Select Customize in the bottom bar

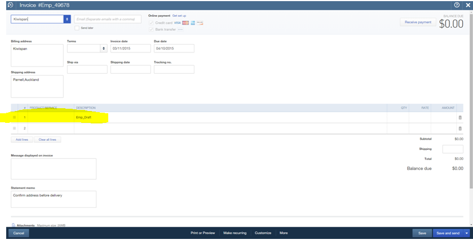pyautogui.click(x=263, y=233)
